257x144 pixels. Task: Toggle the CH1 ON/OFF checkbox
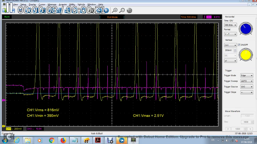[239, 45]
